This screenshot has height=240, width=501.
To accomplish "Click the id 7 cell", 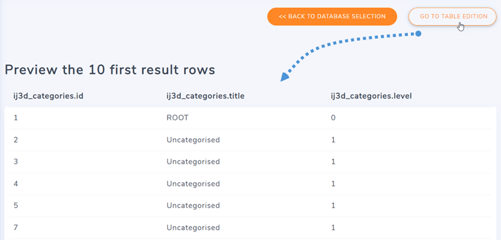I will 15,227.
